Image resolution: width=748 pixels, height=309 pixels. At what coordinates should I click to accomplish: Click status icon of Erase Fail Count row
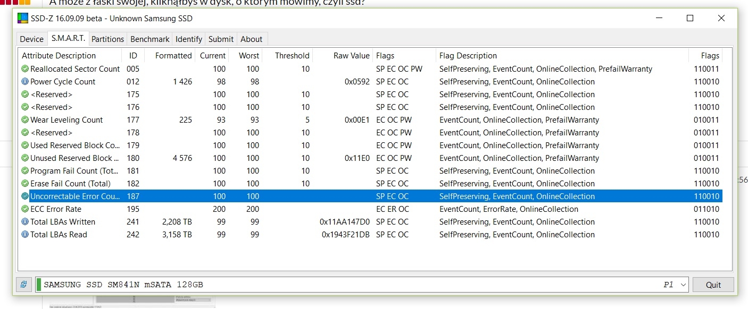click(25, 184)
